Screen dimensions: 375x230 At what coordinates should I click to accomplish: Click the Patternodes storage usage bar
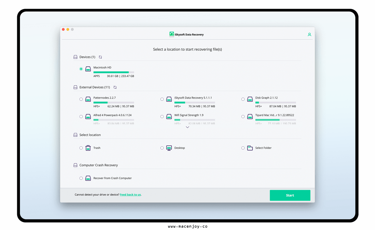114,103
